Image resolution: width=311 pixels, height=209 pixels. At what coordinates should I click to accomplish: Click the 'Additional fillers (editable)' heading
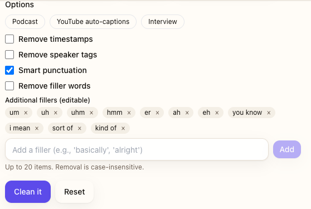click(x=47, y=100)
